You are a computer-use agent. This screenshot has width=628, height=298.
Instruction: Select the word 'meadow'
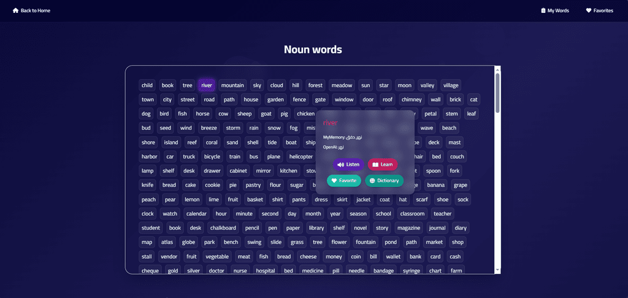point(342,85)
